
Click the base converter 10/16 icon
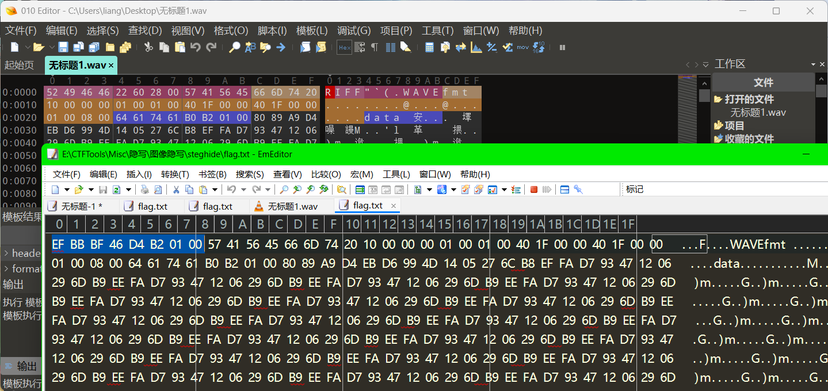point(539,47)
